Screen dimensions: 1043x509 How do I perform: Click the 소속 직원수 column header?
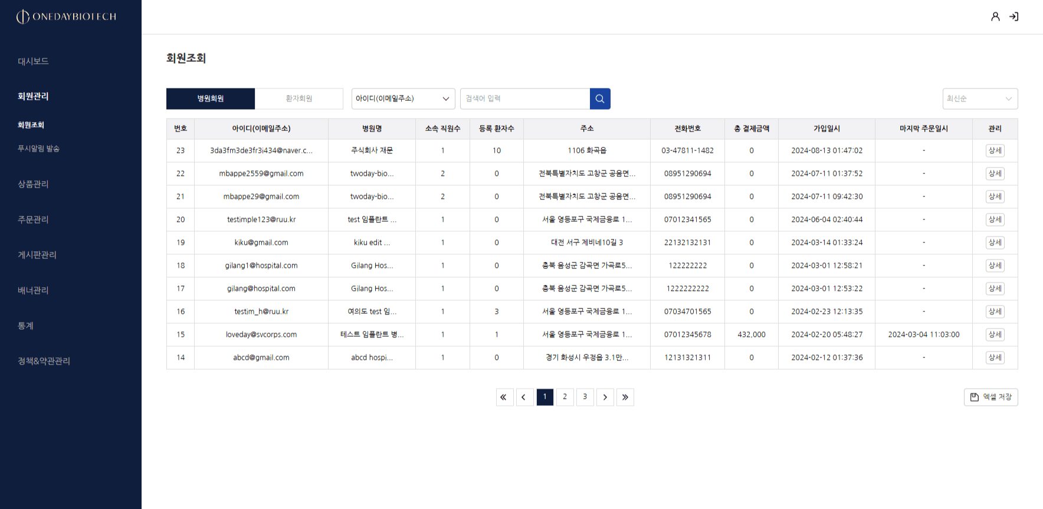click(442, 129)
